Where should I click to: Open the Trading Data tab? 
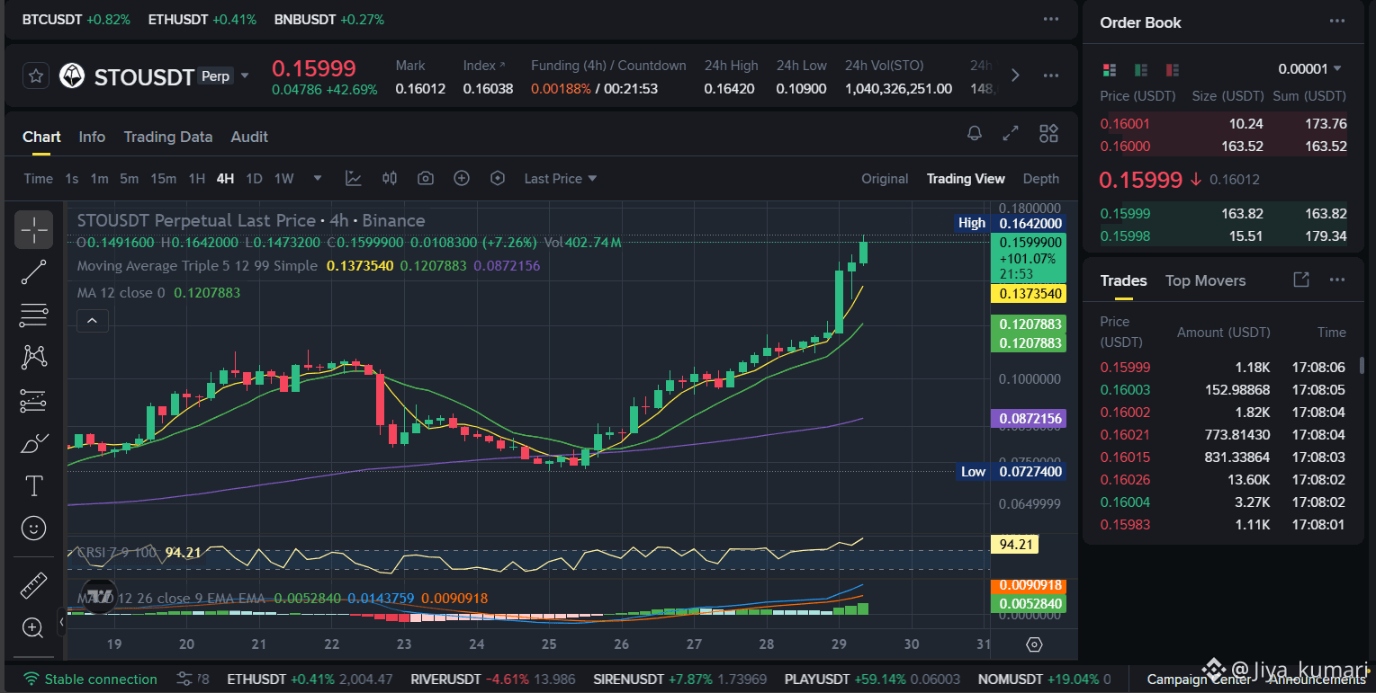tap(168, 137)
